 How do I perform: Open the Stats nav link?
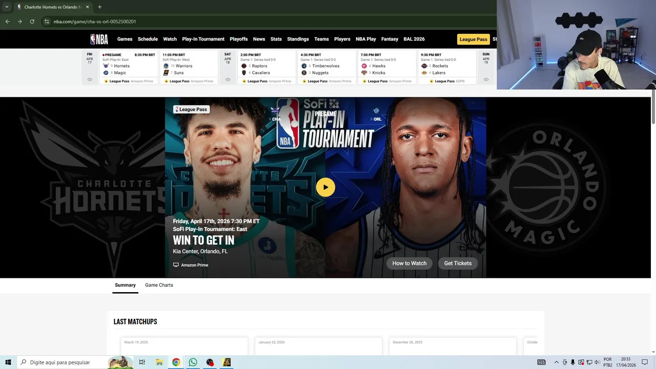pos(276,39)
